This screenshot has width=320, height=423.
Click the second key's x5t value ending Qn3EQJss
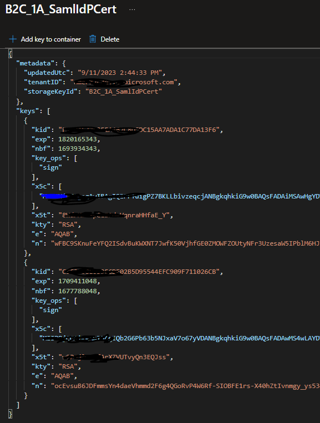point(114,357)
